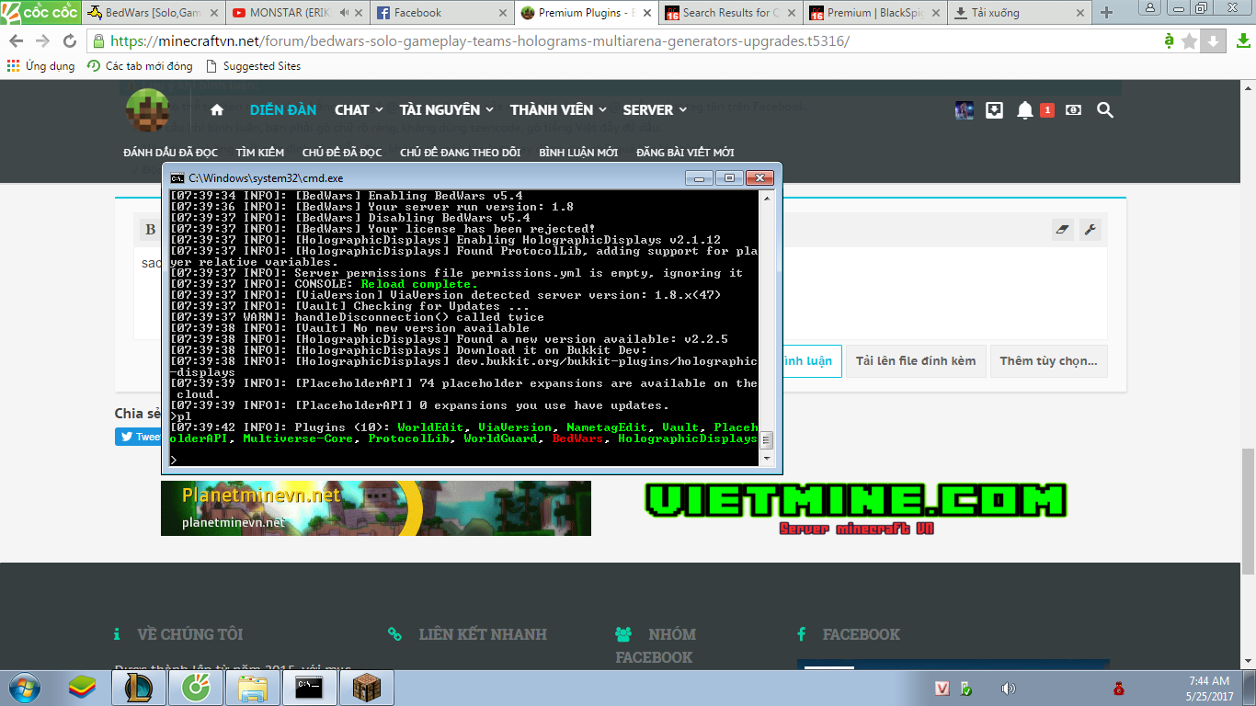This screenshot has height=706, width=1256.
Task: Click Tải lên file đính kèm button
Action: click(916, 361)
